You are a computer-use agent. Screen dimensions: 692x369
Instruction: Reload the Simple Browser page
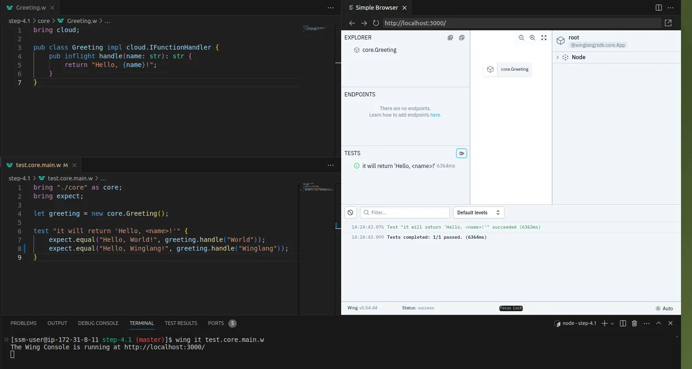[x=376, y=23]
